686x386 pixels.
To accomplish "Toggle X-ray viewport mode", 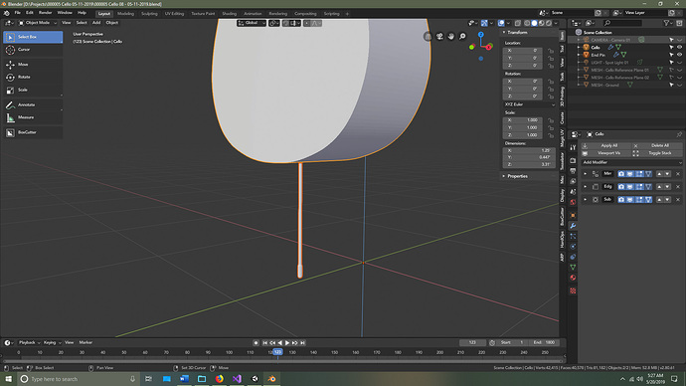I will pos(518,23).
